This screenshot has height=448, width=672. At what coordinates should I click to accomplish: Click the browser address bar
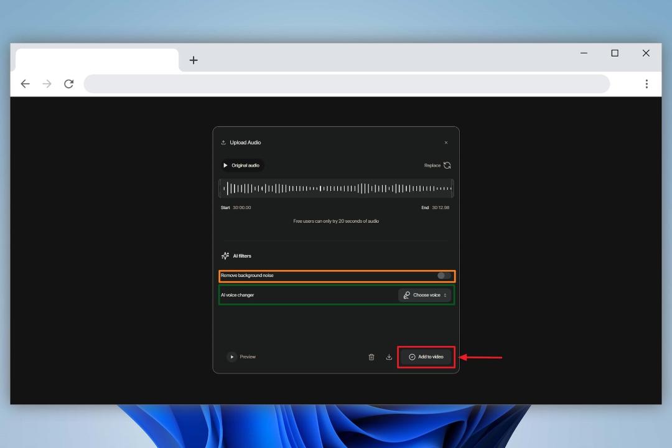(347, 84)
